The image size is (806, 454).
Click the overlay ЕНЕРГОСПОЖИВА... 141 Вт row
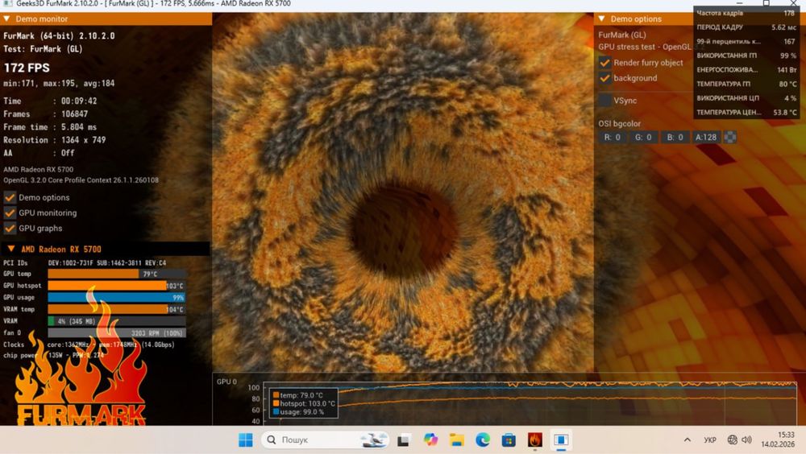pos(746,70)
